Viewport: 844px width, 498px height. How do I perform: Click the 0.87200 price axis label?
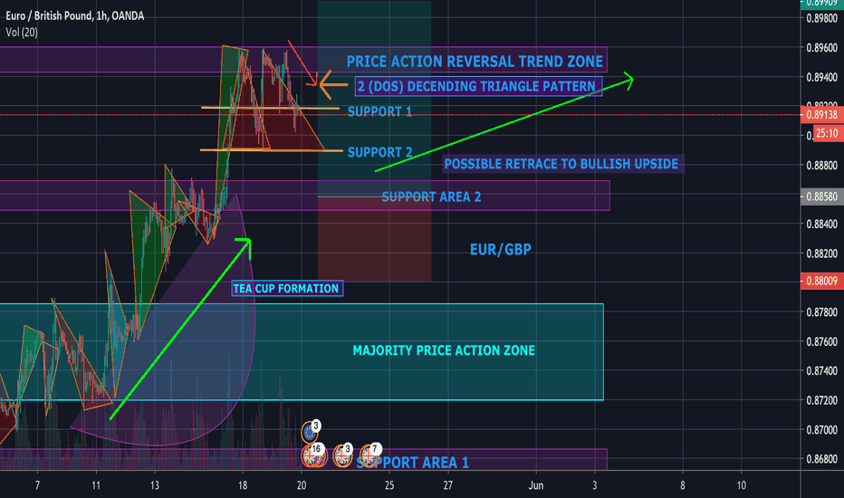click(x=821, y=400)
